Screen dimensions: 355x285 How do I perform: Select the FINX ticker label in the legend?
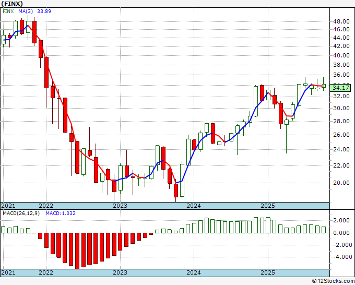[x=8, y=11]
